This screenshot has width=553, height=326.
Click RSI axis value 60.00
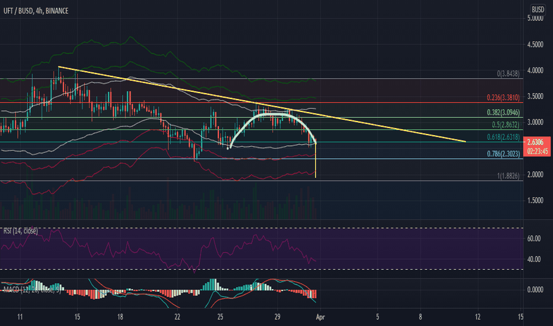pos(534,239)
